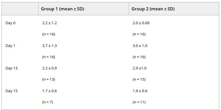The height and width of the screenshot is (110, 221).
Task: Click the (n = 7) sample size text
Action: 48,102
